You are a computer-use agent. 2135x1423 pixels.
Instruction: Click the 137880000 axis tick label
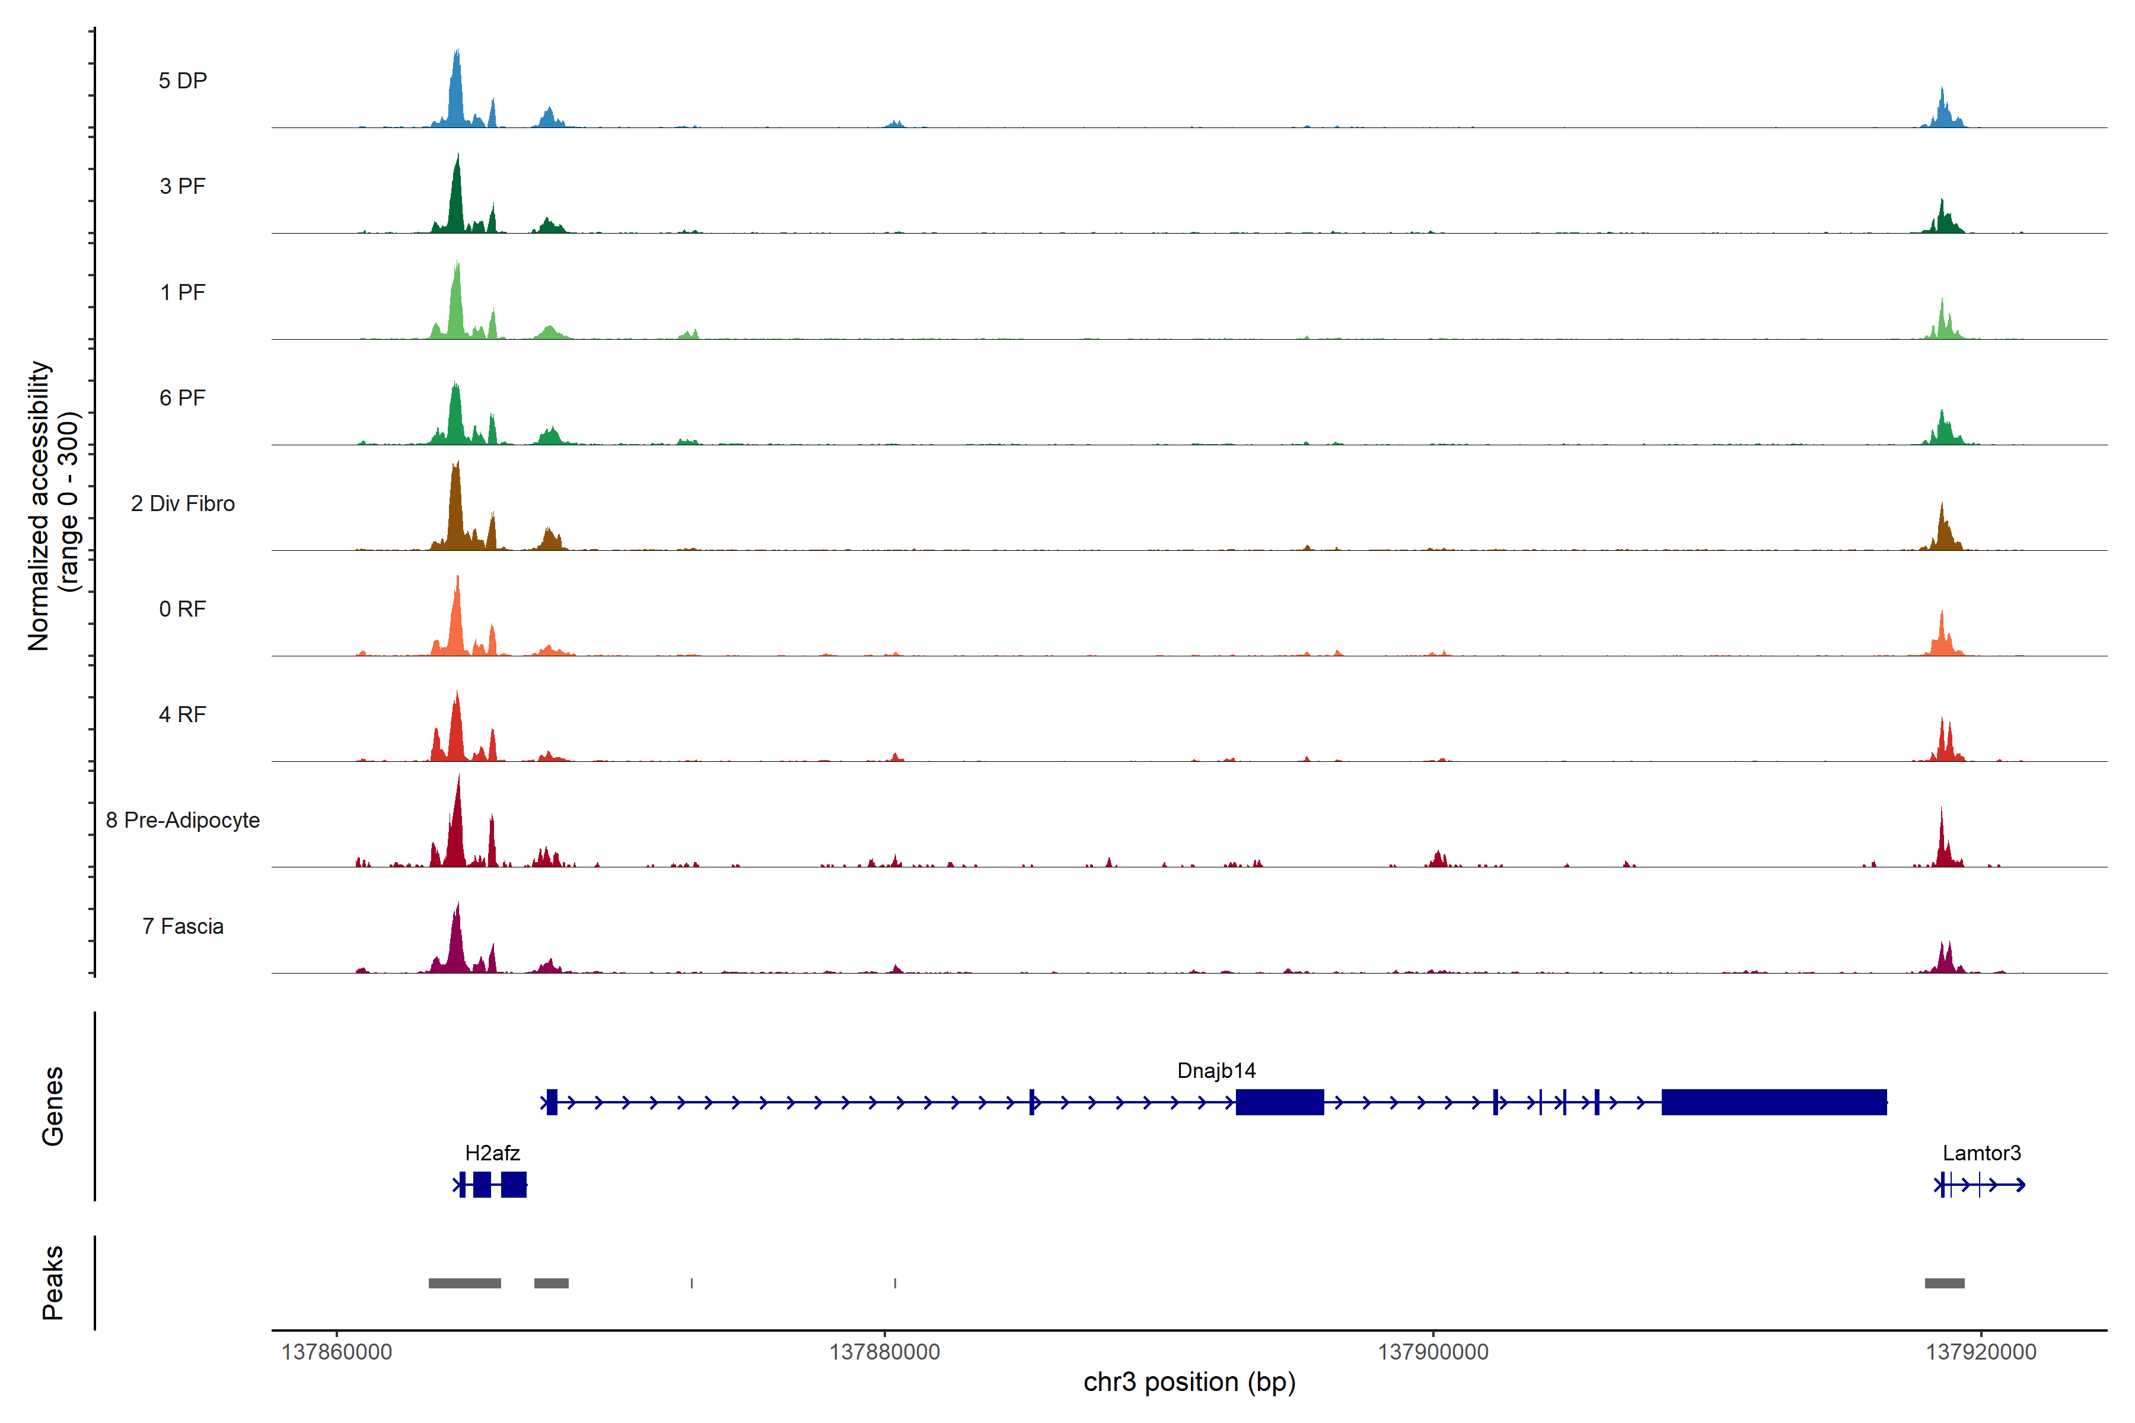coord(884,1351)
